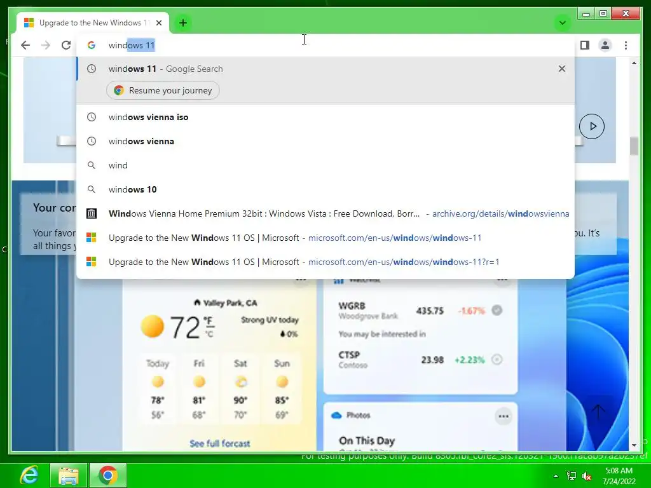Click the 'Resume your journey' chip
Screen dimensions: 651x488
(x=163, y=90)
